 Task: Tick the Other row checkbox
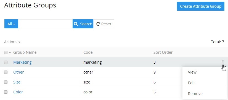click(x=6, y=72)
